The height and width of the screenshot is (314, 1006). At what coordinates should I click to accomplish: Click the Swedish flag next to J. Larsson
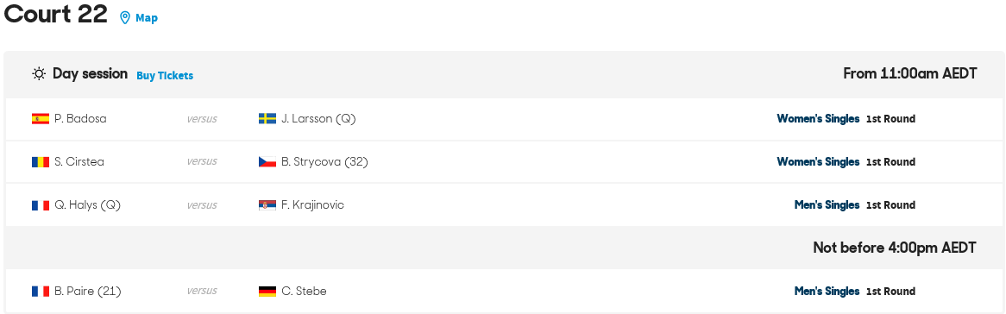(x=267, y=119)
